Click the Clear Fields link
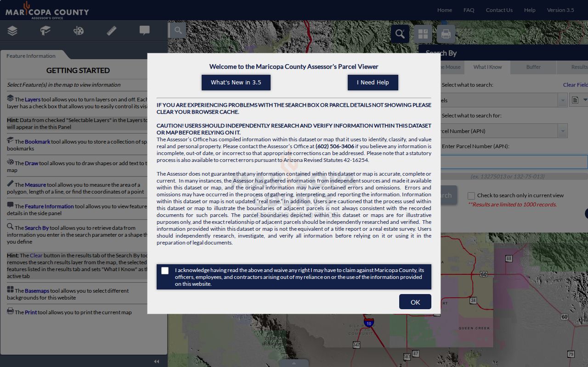The width and height of the screenshot is (588, 367). click(x=576, y=85)
